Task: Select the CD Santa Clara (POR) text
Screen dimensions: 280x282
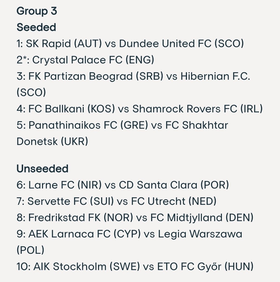Action: pos(174,185)
